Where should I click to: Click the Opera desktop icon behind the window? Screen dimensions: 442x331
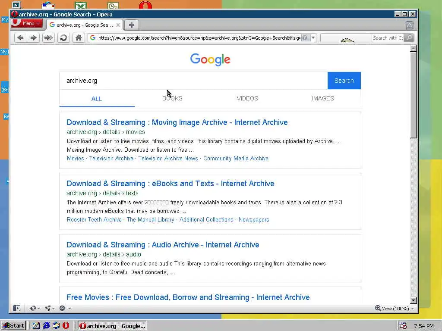[x=145, y=5]
